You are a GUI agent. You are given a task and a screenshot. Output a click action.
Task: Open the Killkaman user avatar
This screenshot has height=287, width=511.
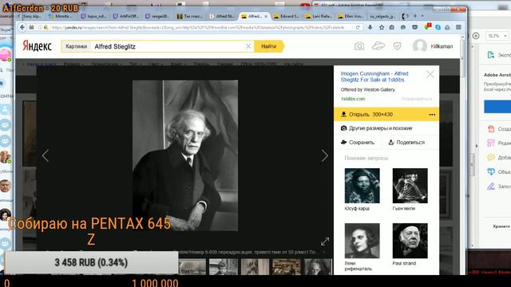pyautogui.click(x=420, y=46)
